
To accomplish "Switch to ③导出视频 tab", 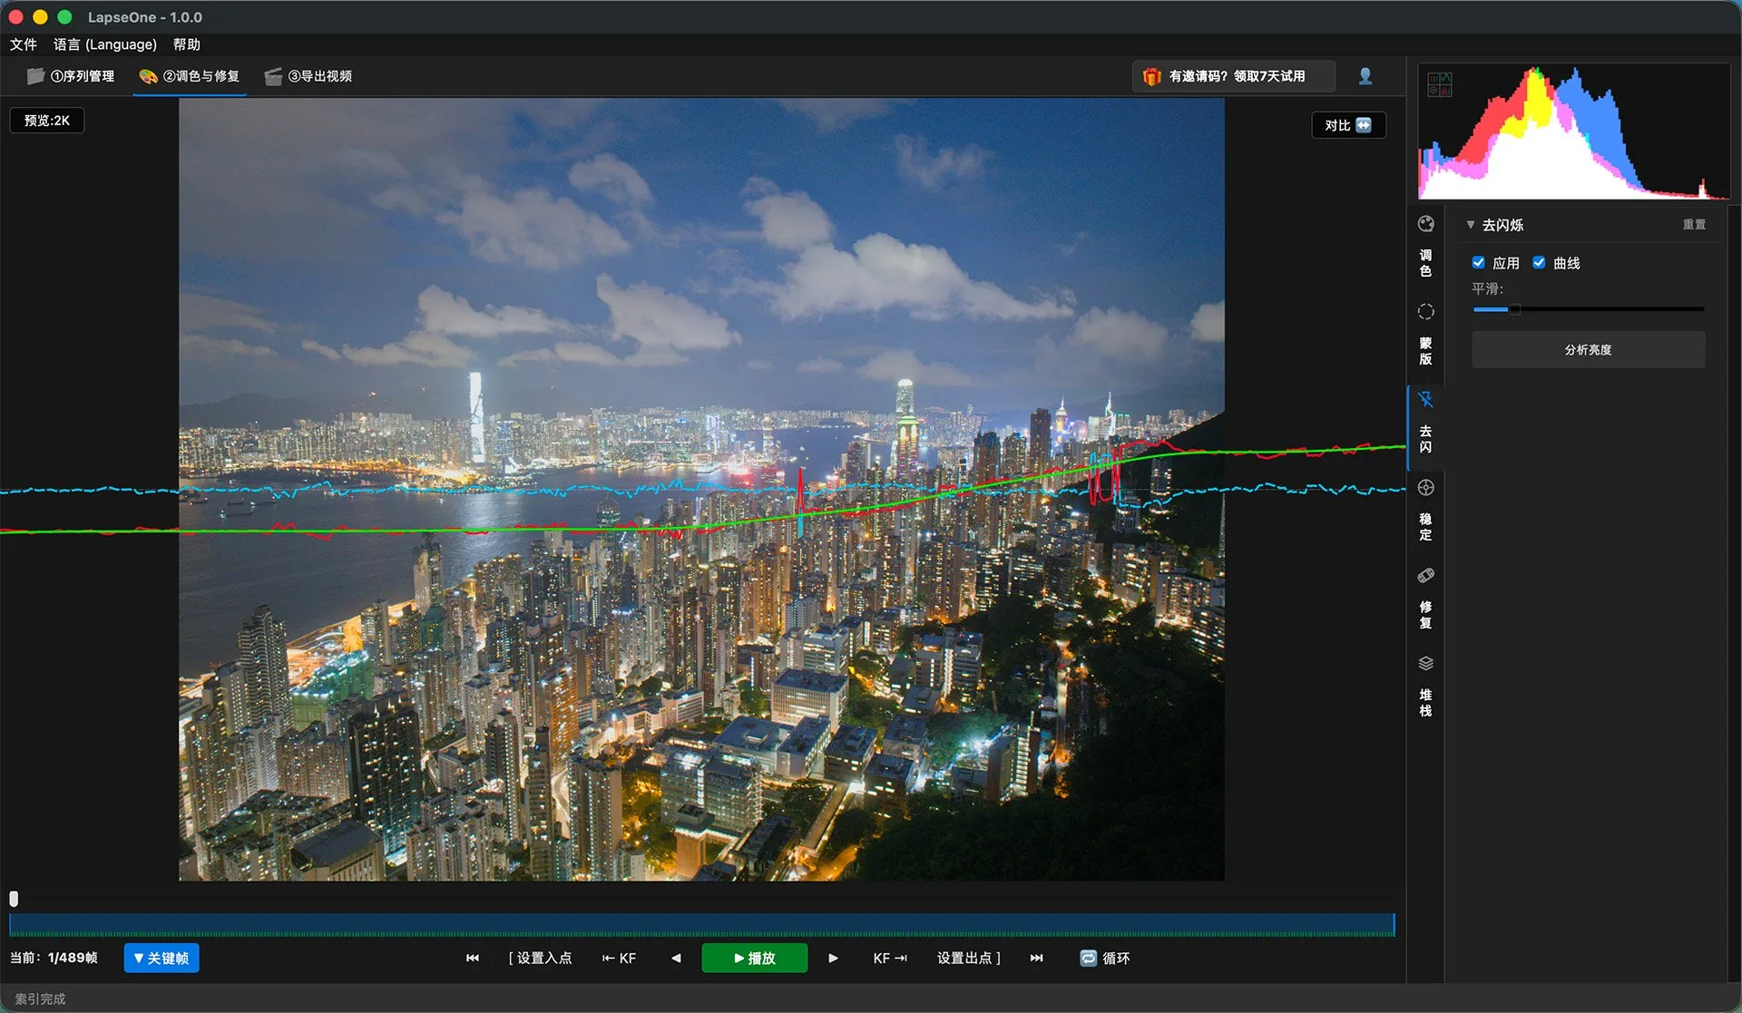I will pyautogui.click(x=308, y=76).
